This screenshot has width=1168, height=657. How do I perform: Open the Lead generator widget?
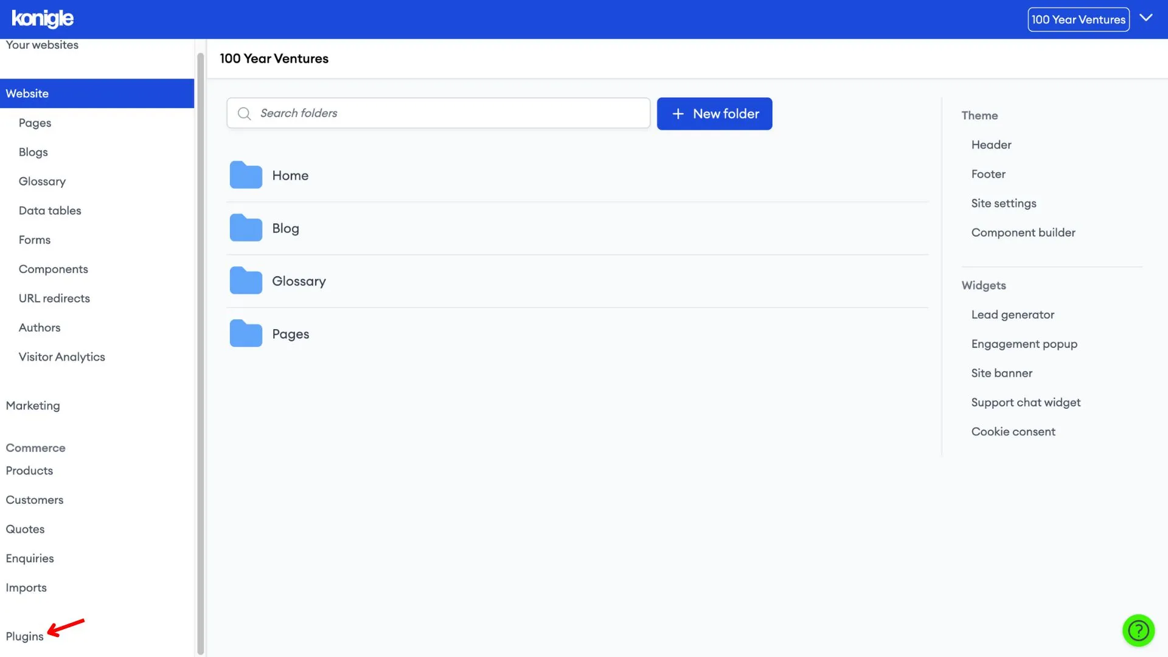pos(1012,315)
